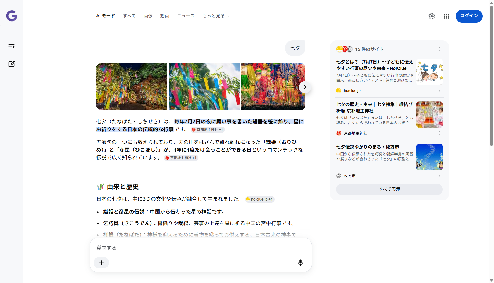494x283 pixels.
Task: Click the plus attachment button
Action: coord(101,263)
